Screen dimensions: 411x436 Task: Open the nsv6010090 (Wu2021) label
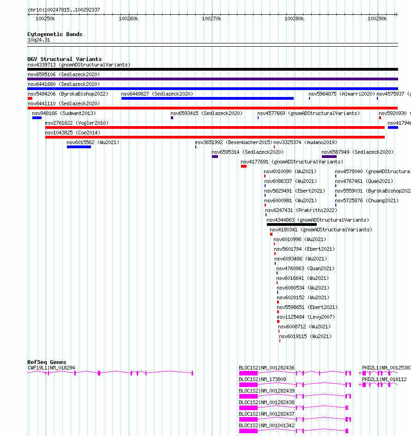290,171
